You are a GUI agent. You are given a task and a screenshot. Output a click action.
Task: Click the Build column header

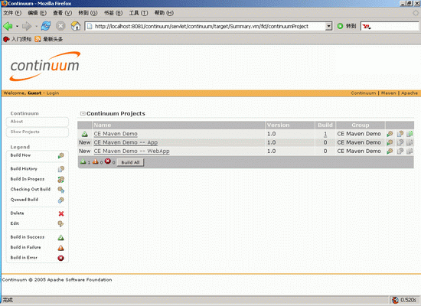pos(325,125)
